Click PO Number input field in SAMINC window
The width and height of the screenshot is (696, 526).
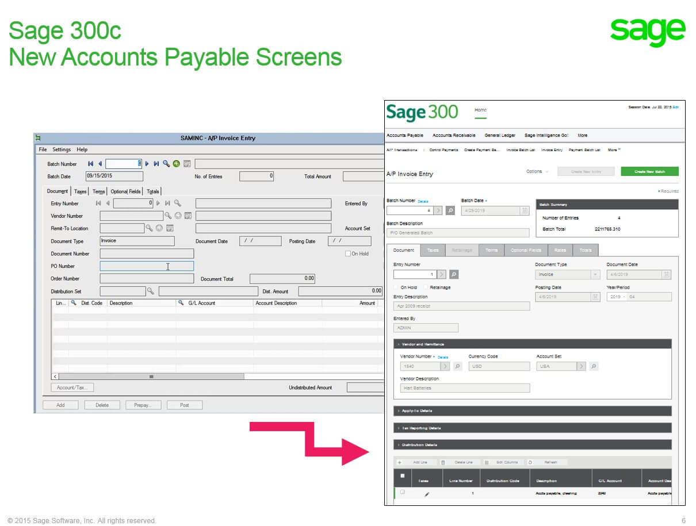point(147,266)
